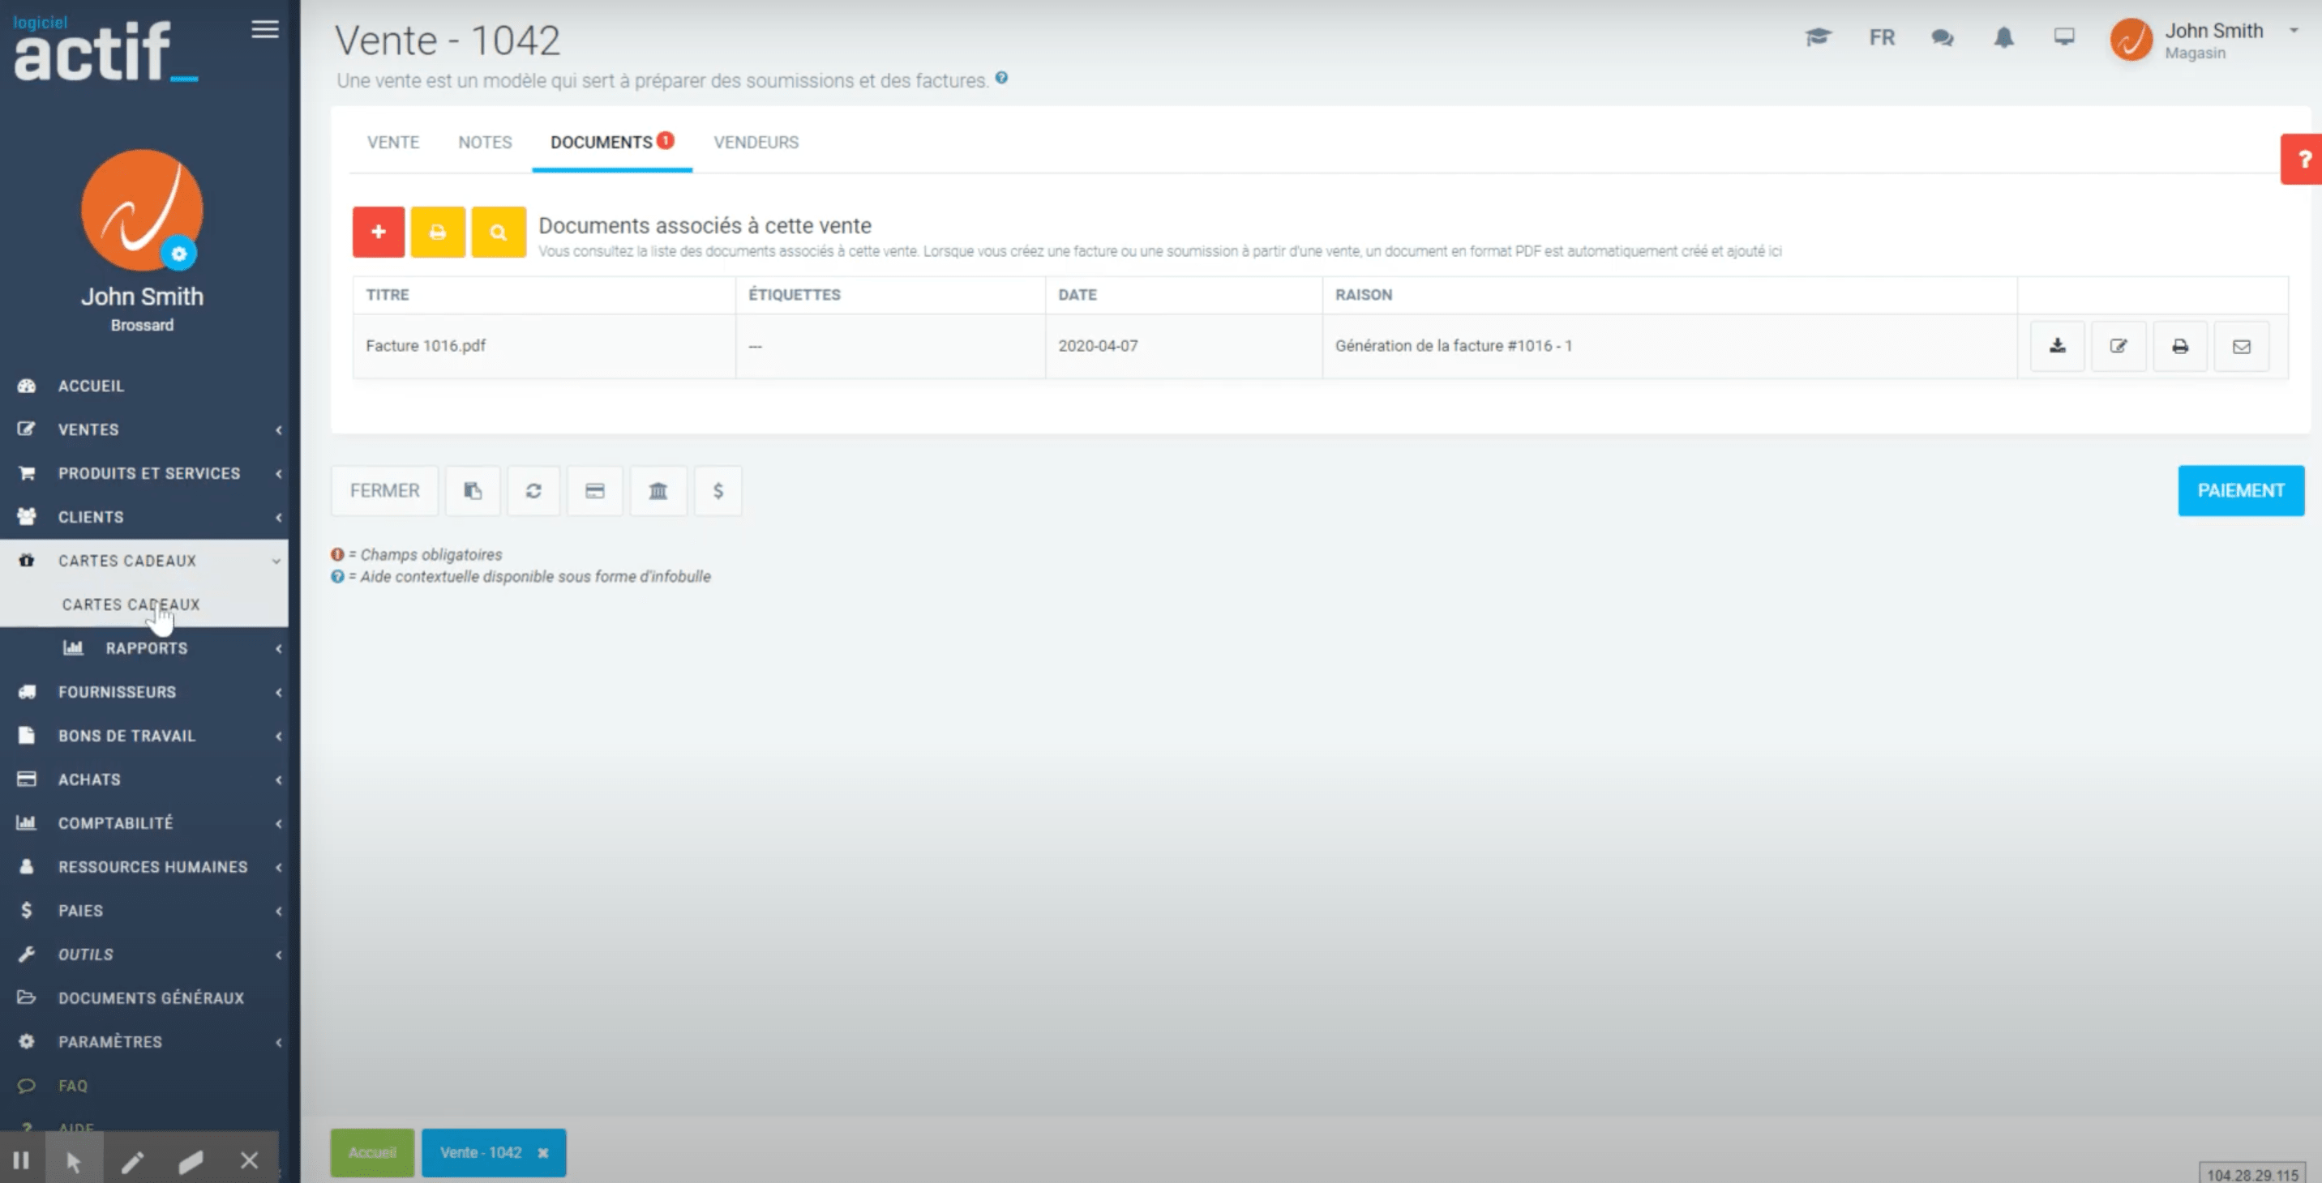Close the Vente - 1042 bottom tab
2322x1183 pixels.
point(542,1152)
